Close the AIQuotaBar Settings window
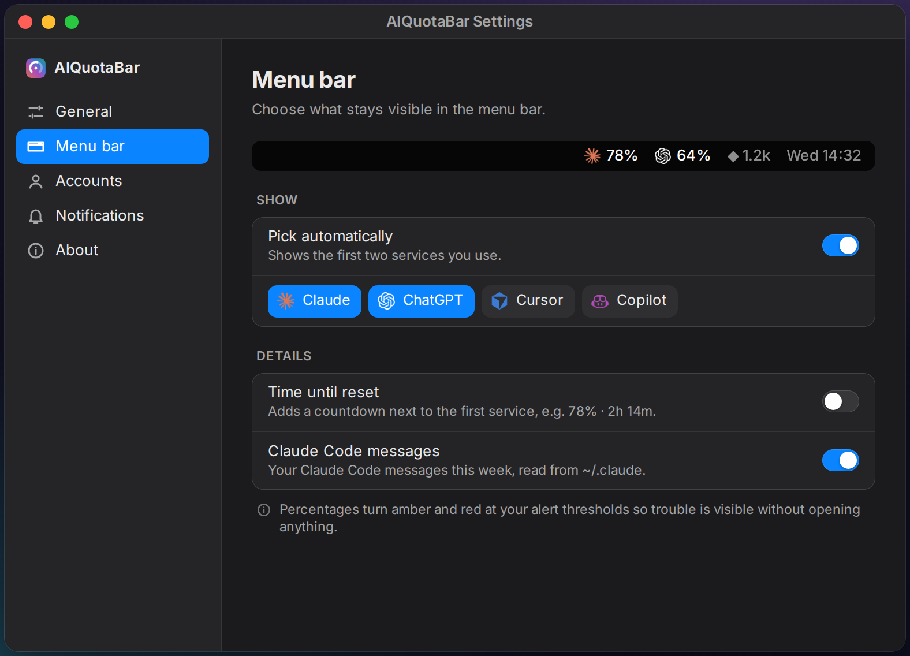910x656 pixels. 25,23
